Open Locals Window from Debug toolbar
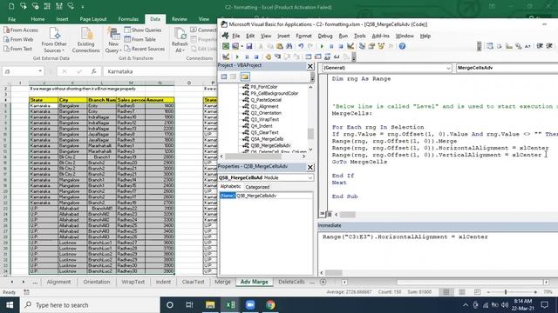The image size is (558, 313). [308, 57]
